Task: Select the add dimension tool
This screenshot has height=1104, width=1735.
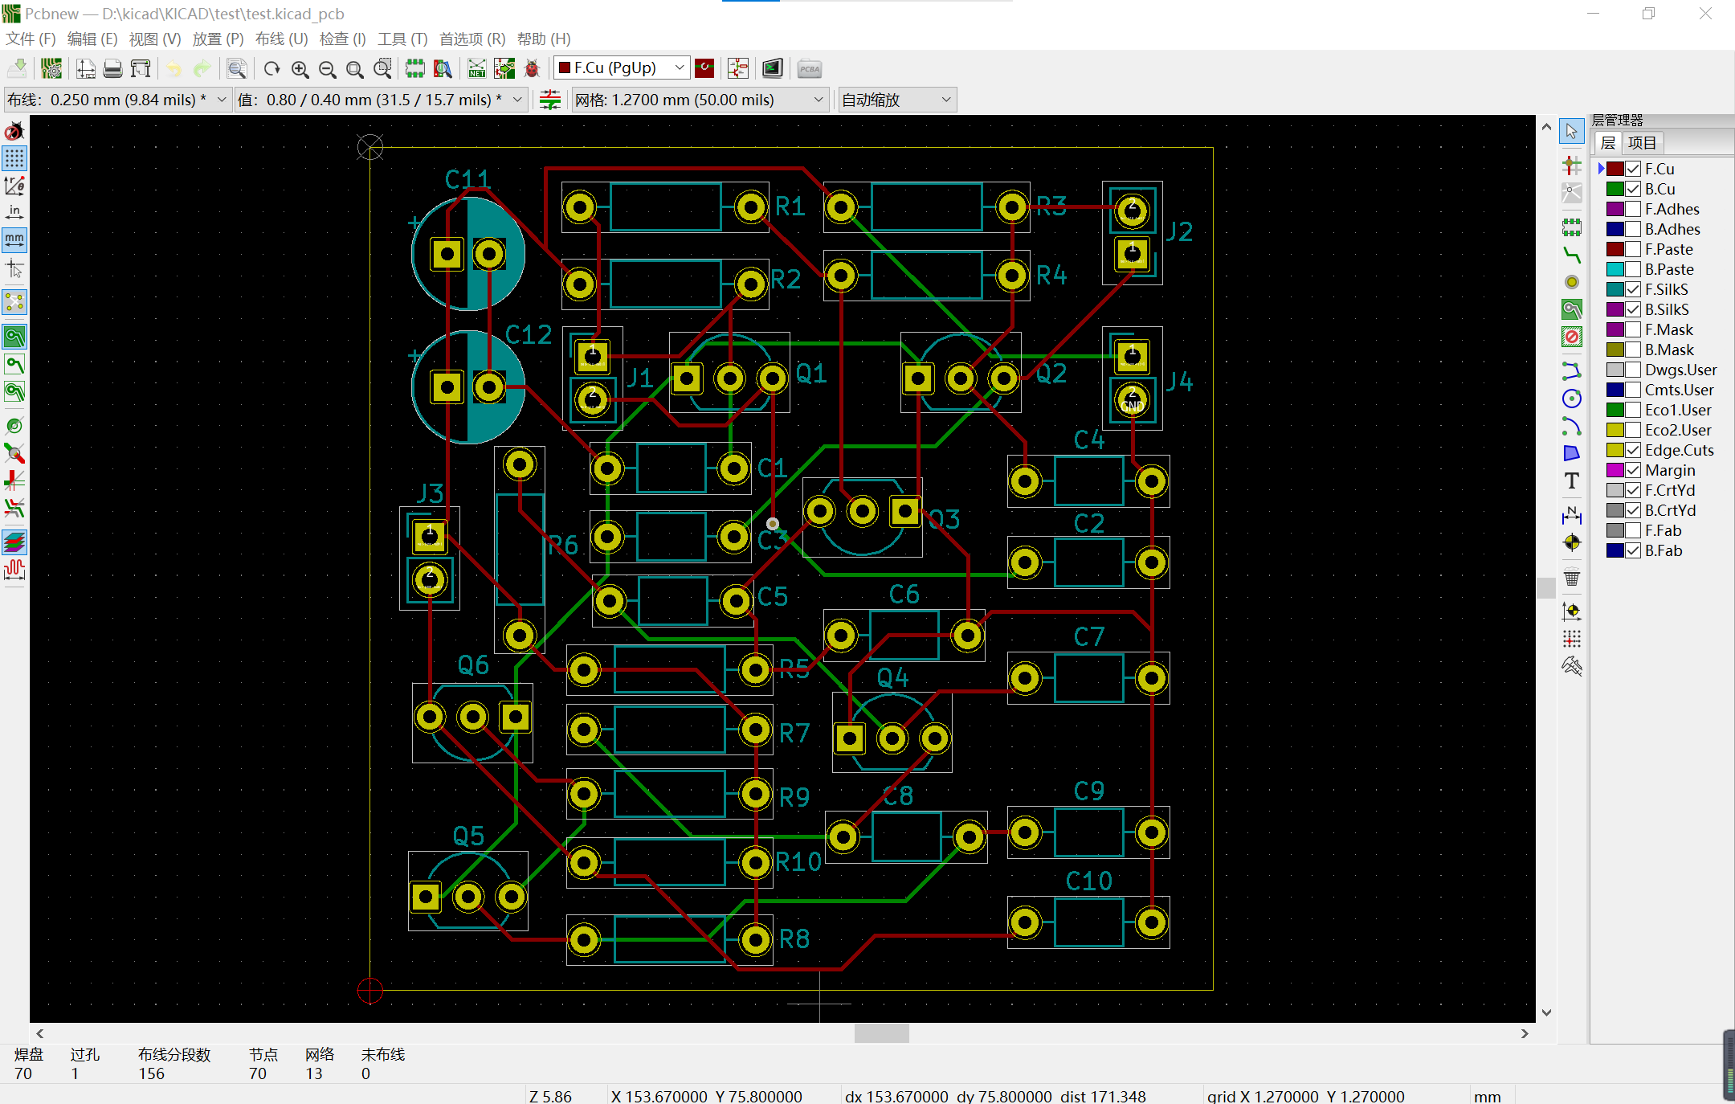Action: (x=1572, y=515)
